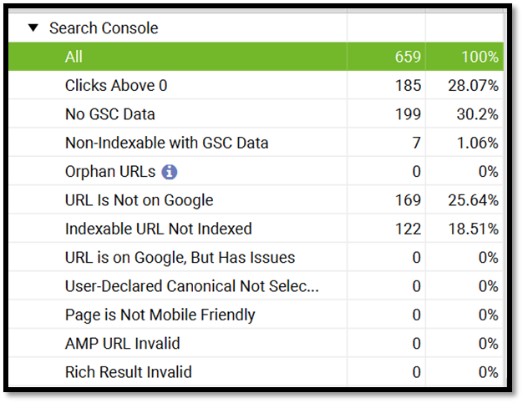Click the 169 count for URL Not on Google
The width and height of the screenshot is (523, 403).
pos(408,200)
